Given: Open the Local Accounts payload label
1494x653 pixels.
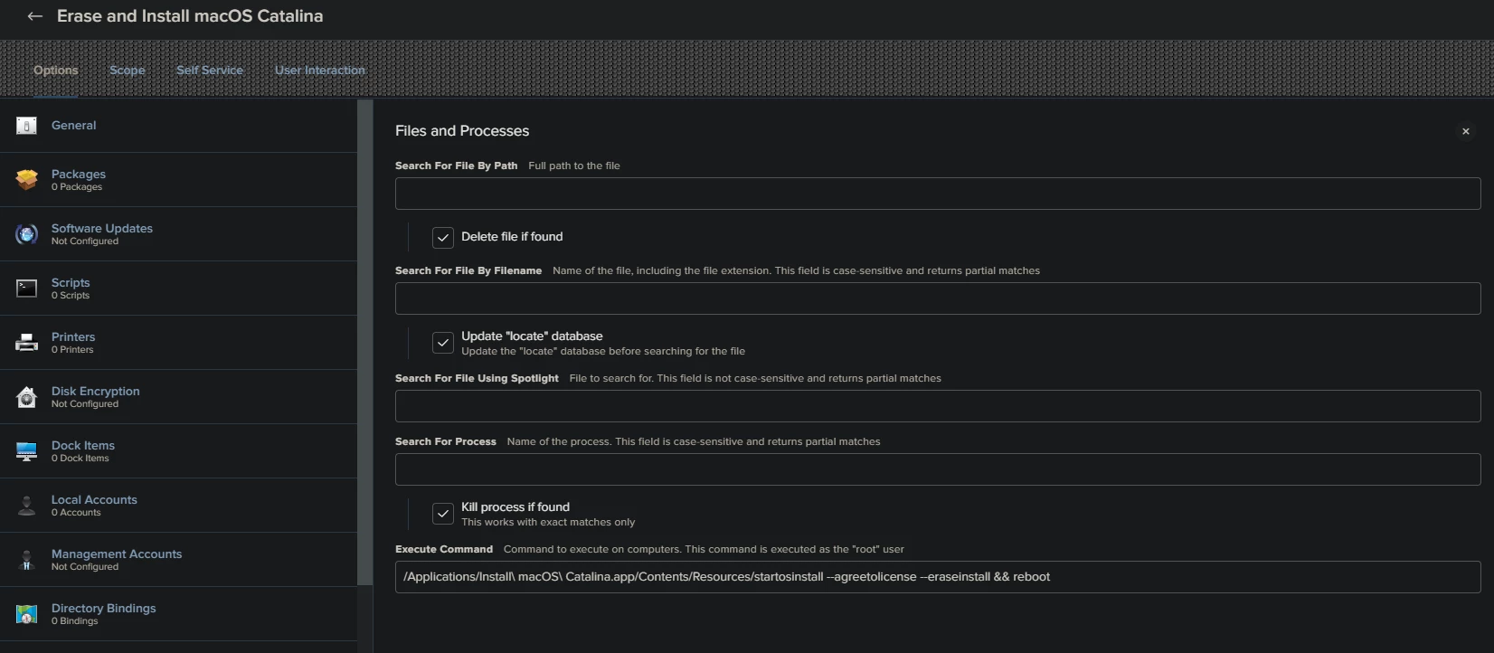Looking at the screenshot, I should point(94,499).
